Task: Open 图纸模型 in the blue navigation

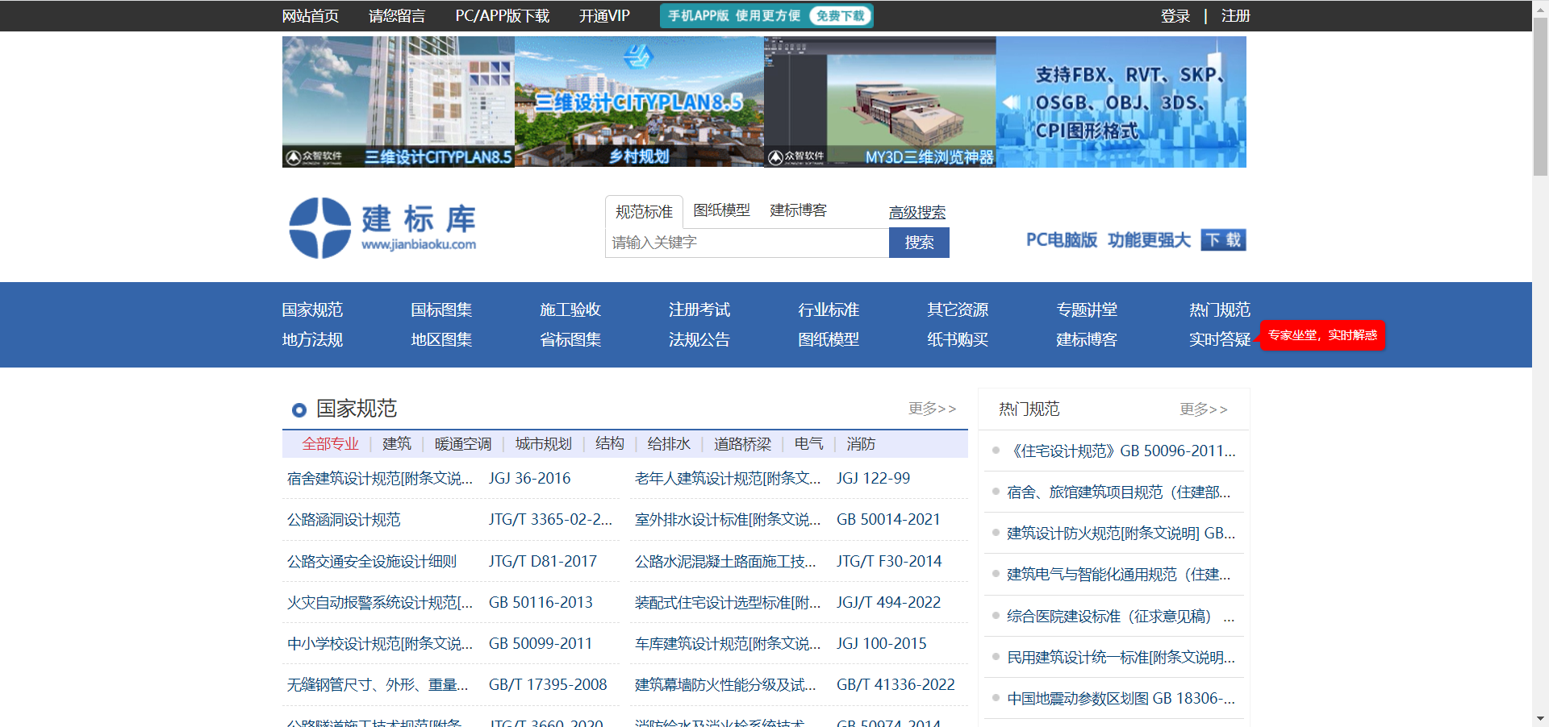Action: 829,339
